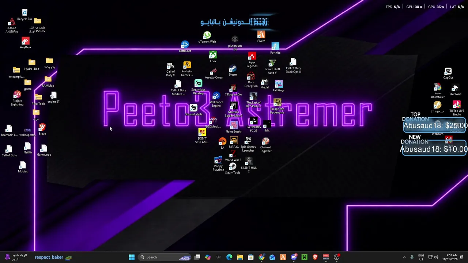The width and height of the screenshot is (468, 263).
Task: Select the AJAZZ AK820Pro shortcut
Action: coord(12,26)
